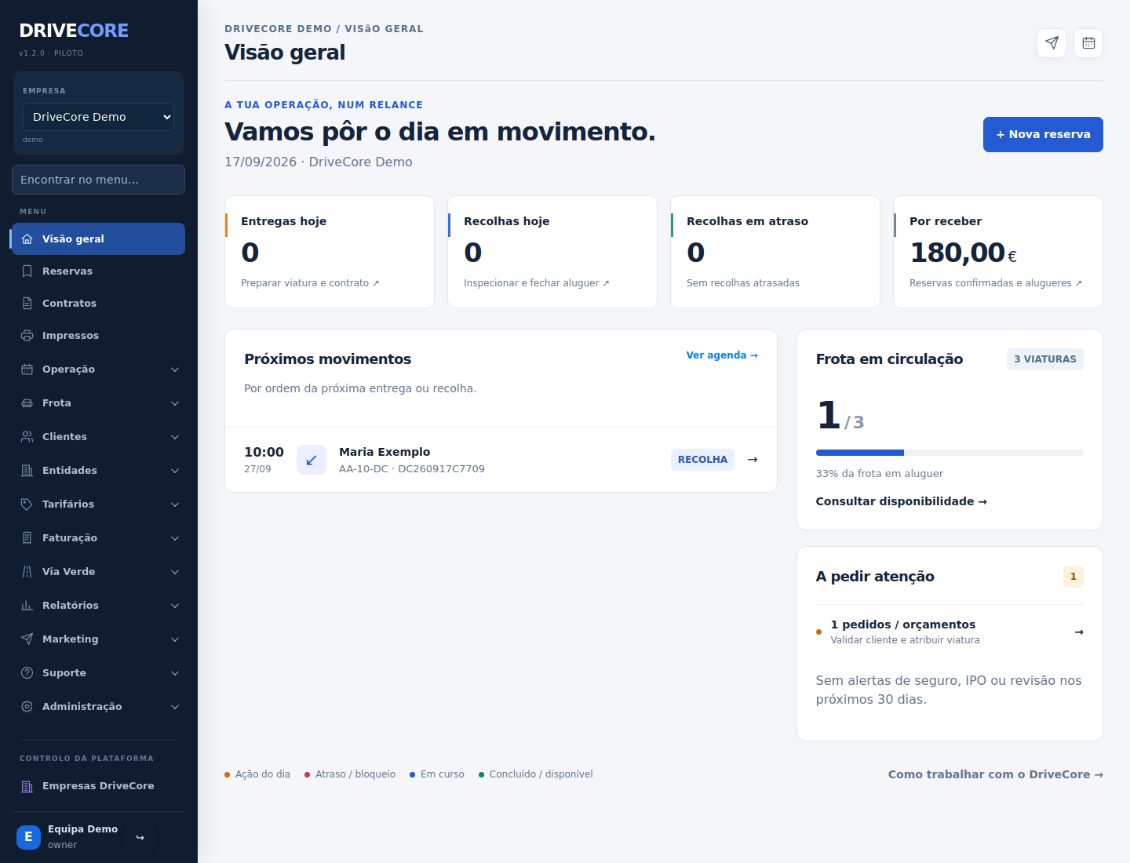Open the Empresa DriveCore Demo dropdown
1130x863 pixels.
coord(98,117)
